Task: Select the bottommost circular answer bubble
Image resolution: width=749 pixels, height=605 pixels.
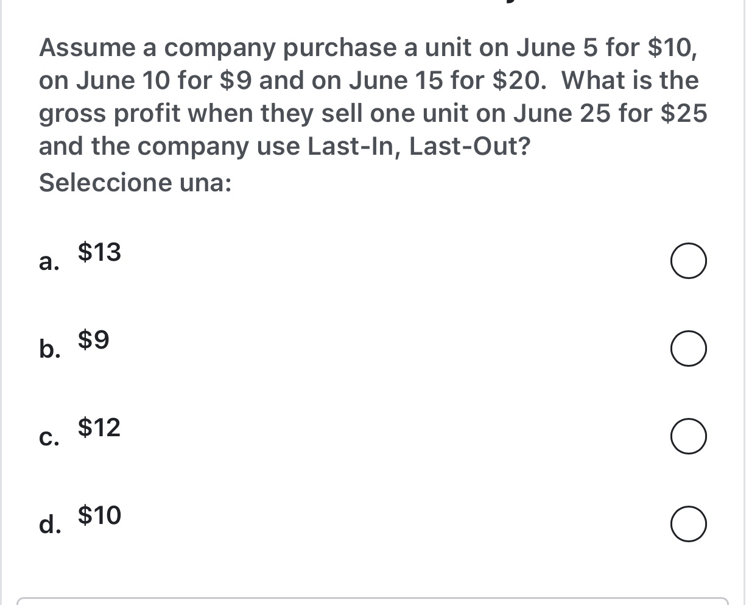Action: pos(688,524)
